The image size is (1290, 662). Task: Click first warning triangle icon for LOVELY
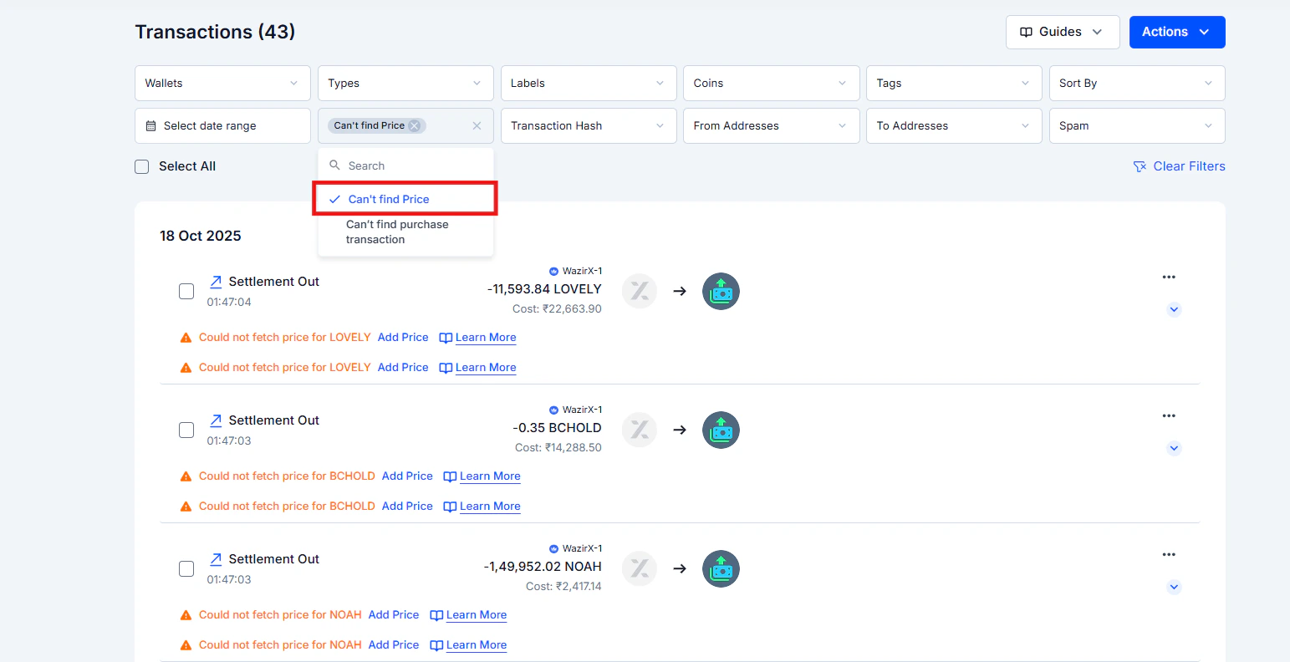(x=186, y=338)
